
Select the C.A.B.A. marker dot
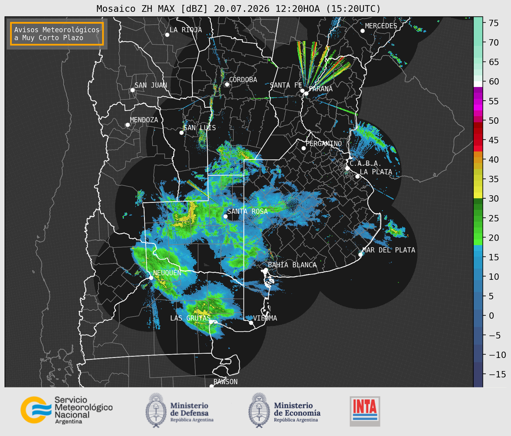pos(347,168)
